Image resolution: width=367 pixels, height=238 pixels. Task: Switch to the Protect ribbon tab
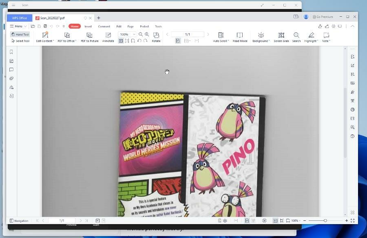pyautogui.click(x=144, y=27)
